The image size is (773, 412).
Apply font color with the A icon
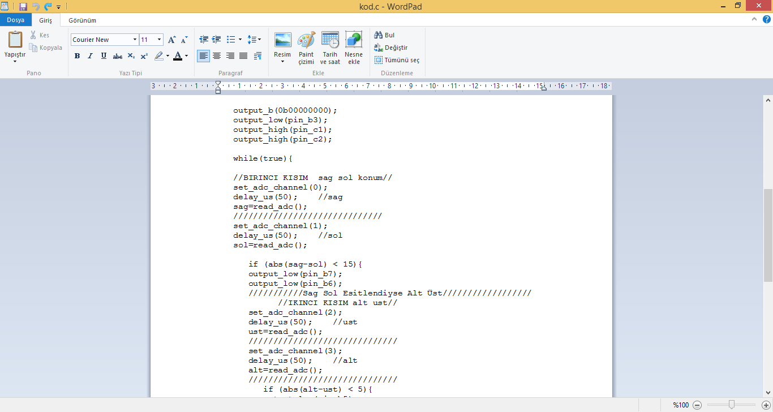click(x=178, y=56)
